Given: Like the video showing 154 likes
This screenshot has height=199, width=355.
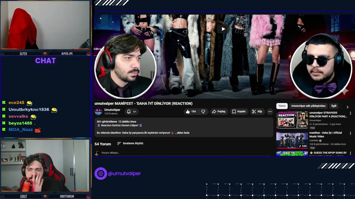Looking at the screenshot, I should [x=191, y=111].
